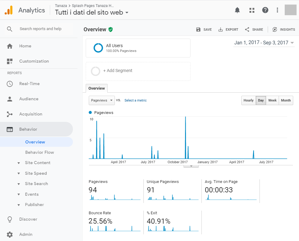This screenshot has width=299, height=241.
Task: Click the Admin label
Action: pyautogui.click(x=26, y=234)
